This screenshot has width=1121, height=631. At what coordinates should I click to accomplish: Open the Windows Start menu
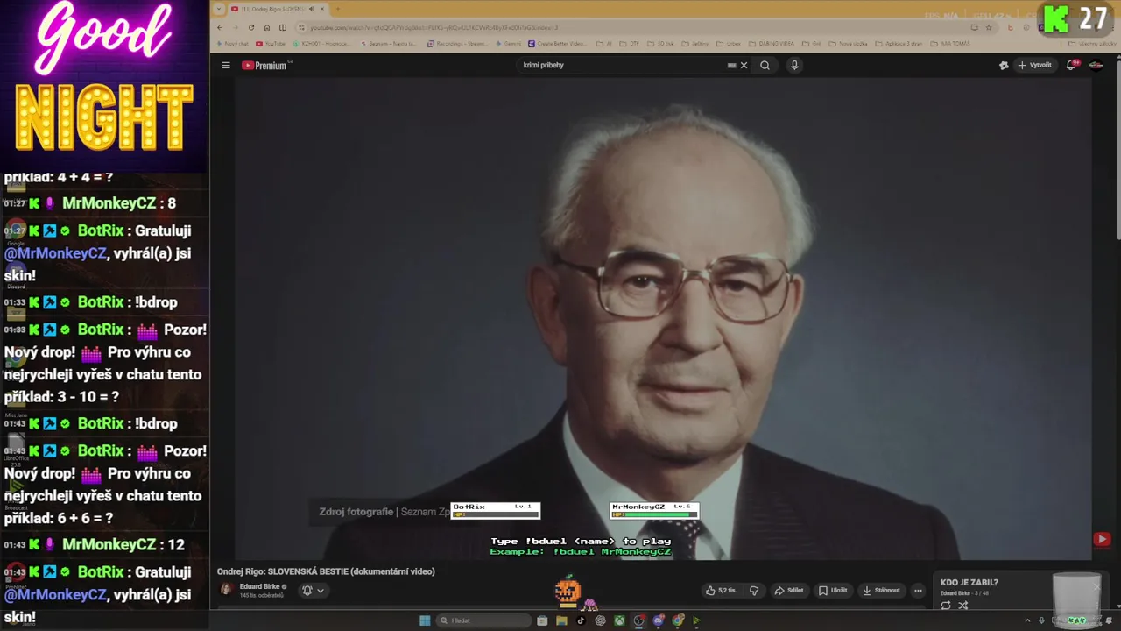[425, 620]
